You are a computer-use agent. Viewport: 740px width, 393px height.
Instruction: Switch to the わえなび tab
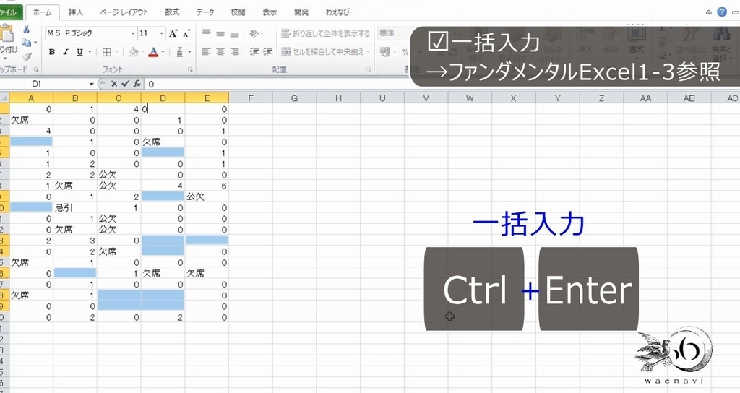338,12
